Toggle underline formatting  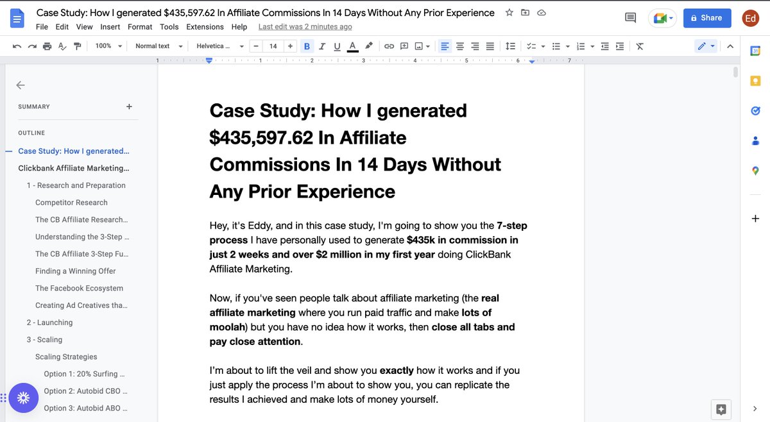point(336,46)
